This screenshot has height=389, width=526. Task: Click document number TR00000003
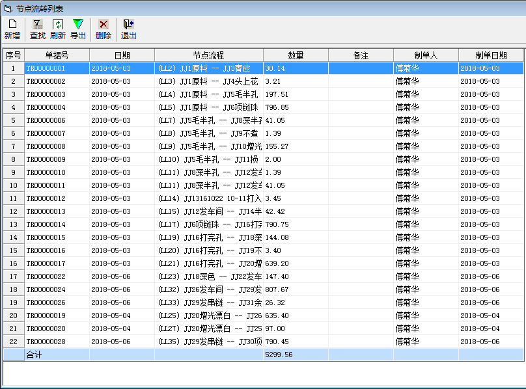[57, 94]
